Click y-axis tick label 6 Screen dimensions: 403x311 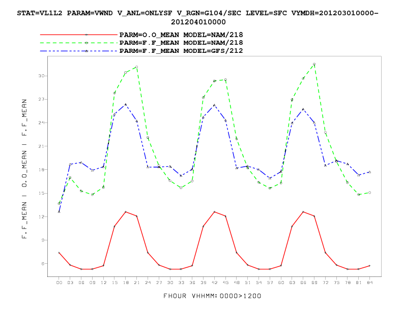point(43,264)
